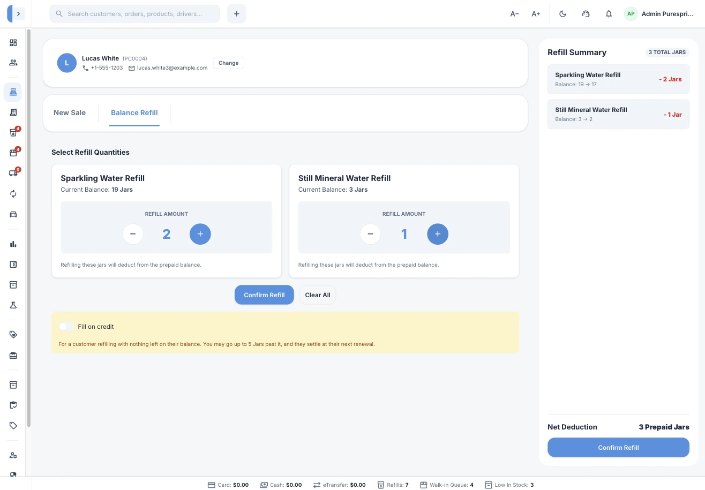Viewport: 705px width, 490px height.
Task: Open the customers people icon in sidebar
Action: tap(13, 63)
